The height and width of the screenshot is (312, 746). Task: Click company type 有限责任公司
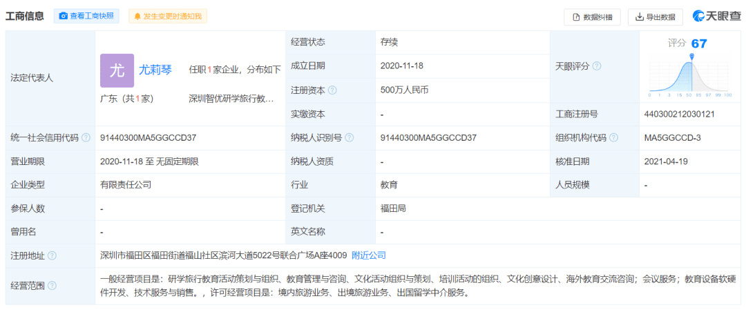tap(126, 185)
